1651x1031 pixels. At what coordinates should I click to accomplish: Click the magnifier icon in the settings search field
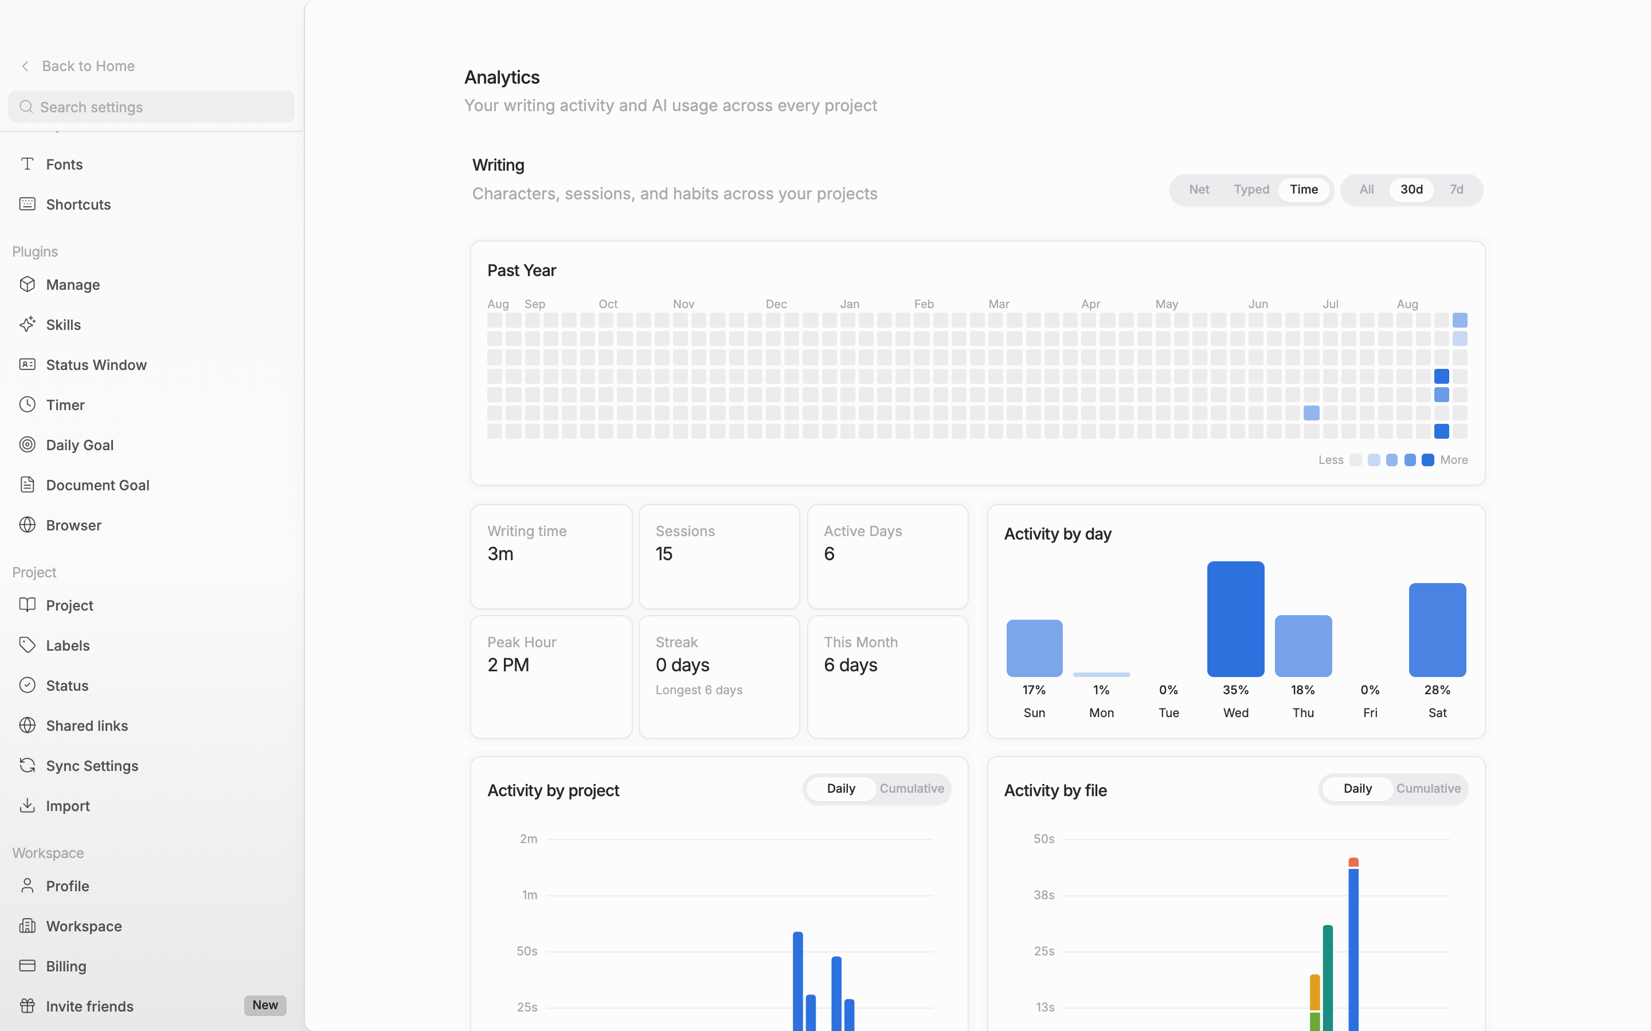pos(26,107)
